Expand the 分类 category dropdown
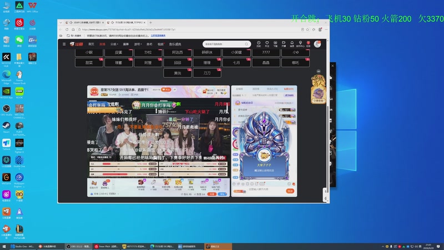The image size is (444, 250). [x=114, y=44]
